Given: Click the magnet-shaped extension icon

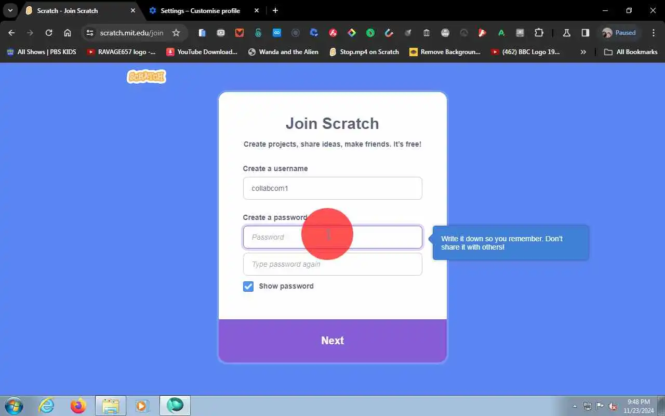Looking at the screenshot, I should pyautogui.click(x=389, y=33).
